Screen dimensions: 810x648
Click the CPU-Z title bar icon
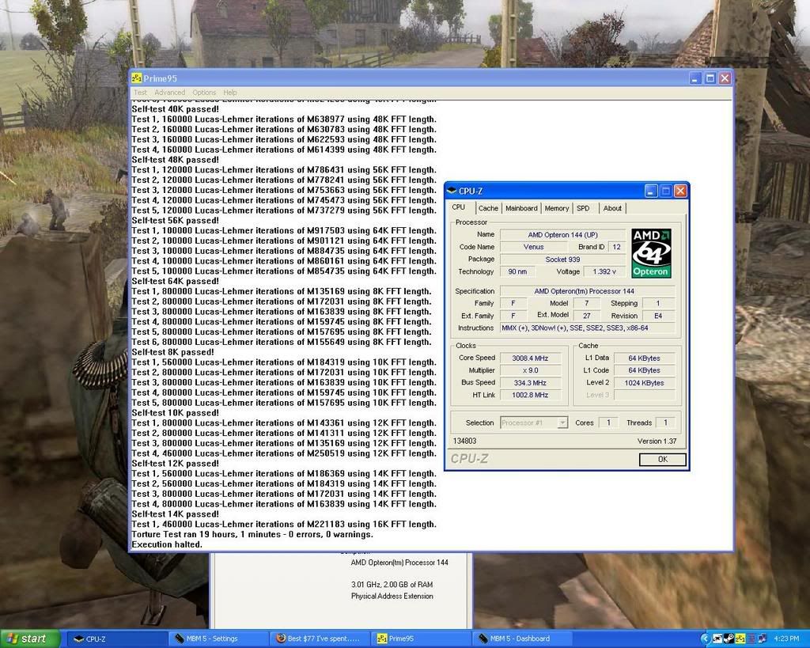point(452,191)
